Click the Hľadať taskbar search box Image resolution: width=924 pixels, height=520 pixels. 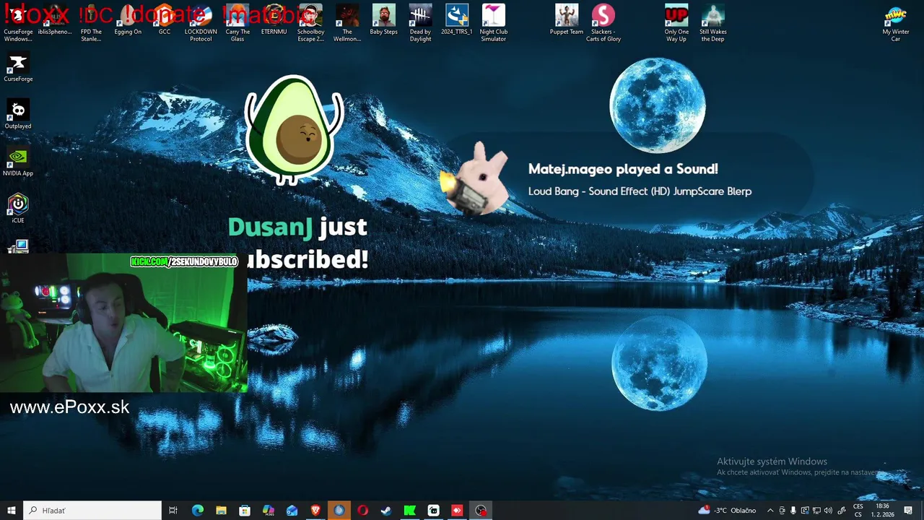(x=92, y=511)
